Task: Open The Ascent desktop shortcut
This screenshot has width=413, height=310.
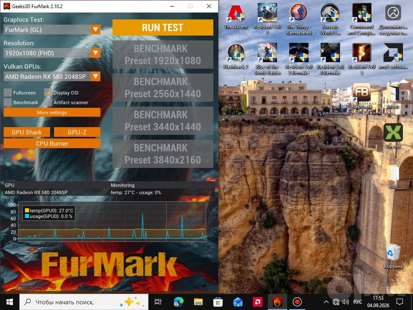Action: [236, 17]
